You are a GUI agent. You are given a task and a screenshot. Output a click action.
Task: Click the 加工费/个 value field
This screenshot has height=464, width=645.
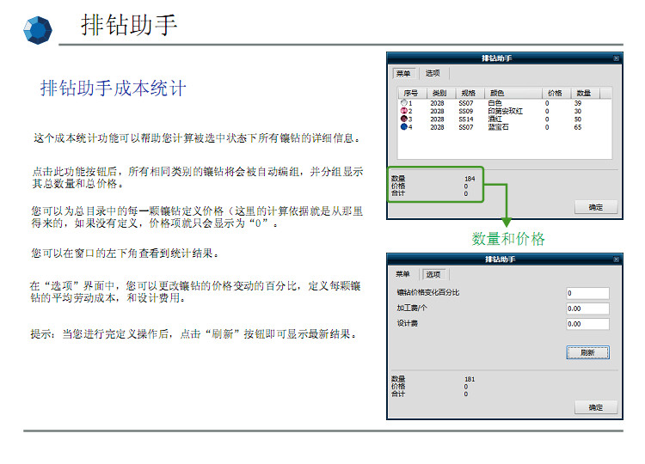point(587,308)
